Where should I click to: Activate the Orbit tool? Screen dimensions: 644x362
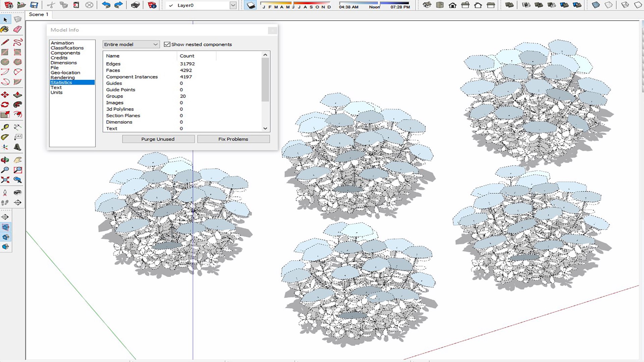point(5,160)
